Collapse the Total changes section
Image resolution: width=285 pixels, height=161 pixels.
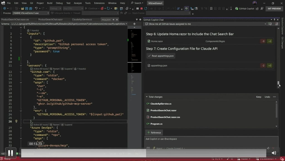pyautogui.click(x=147, y=97)
